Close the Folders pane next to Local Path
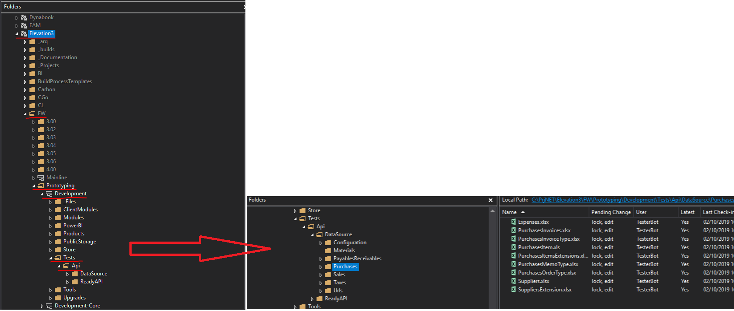 490,200
